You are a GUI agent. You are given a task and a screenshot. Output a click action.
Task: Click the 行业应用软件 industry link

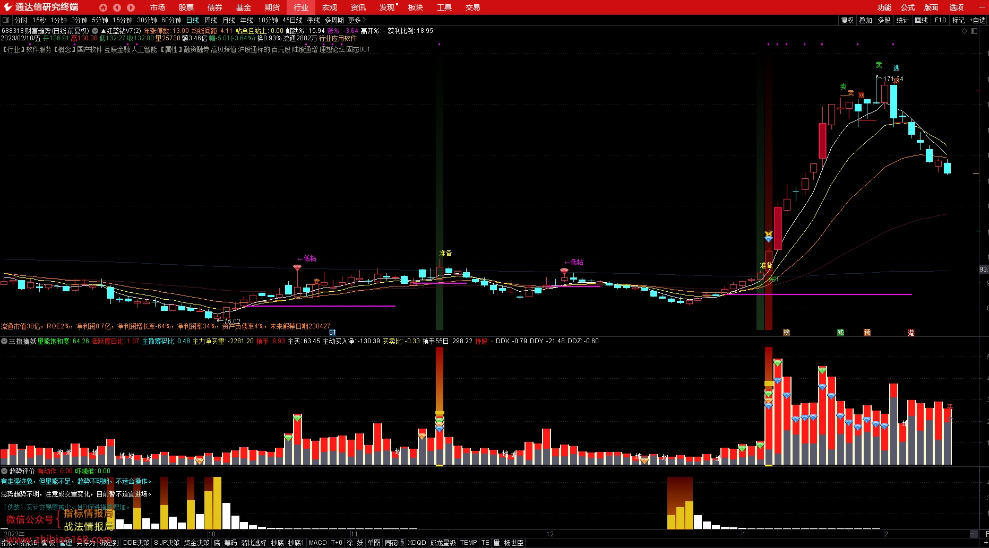pos(338,38)
